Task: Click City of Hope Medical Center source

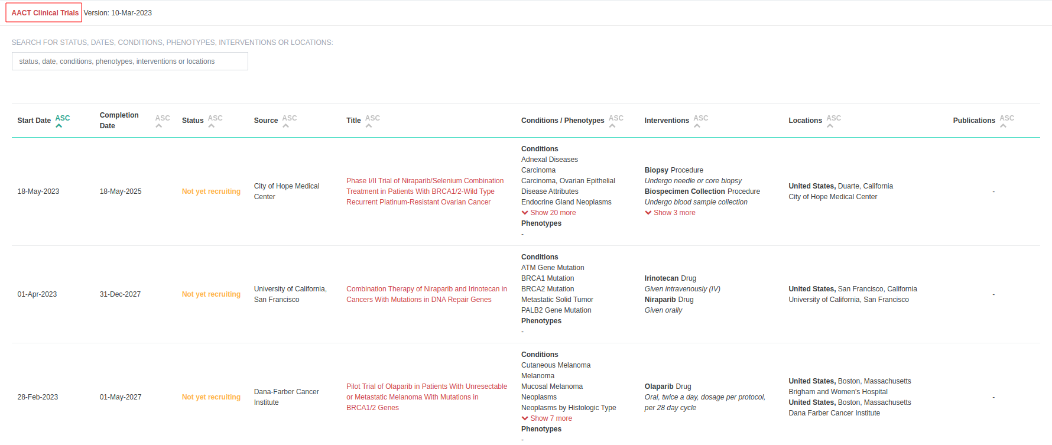Action: click(287, 191)
